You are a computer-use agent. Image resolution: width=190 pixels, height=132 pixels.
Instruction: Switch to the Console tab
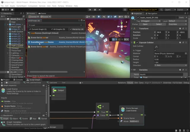tap(18, 80)
